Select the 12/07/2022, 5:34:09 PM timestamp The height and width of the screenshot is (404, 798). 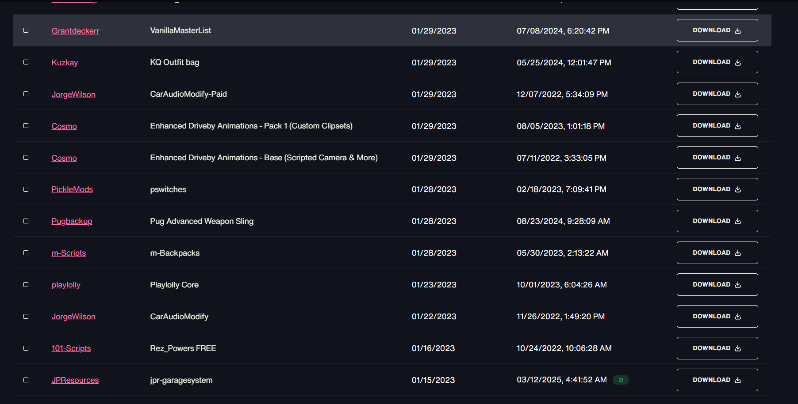[x=562, y=94]
